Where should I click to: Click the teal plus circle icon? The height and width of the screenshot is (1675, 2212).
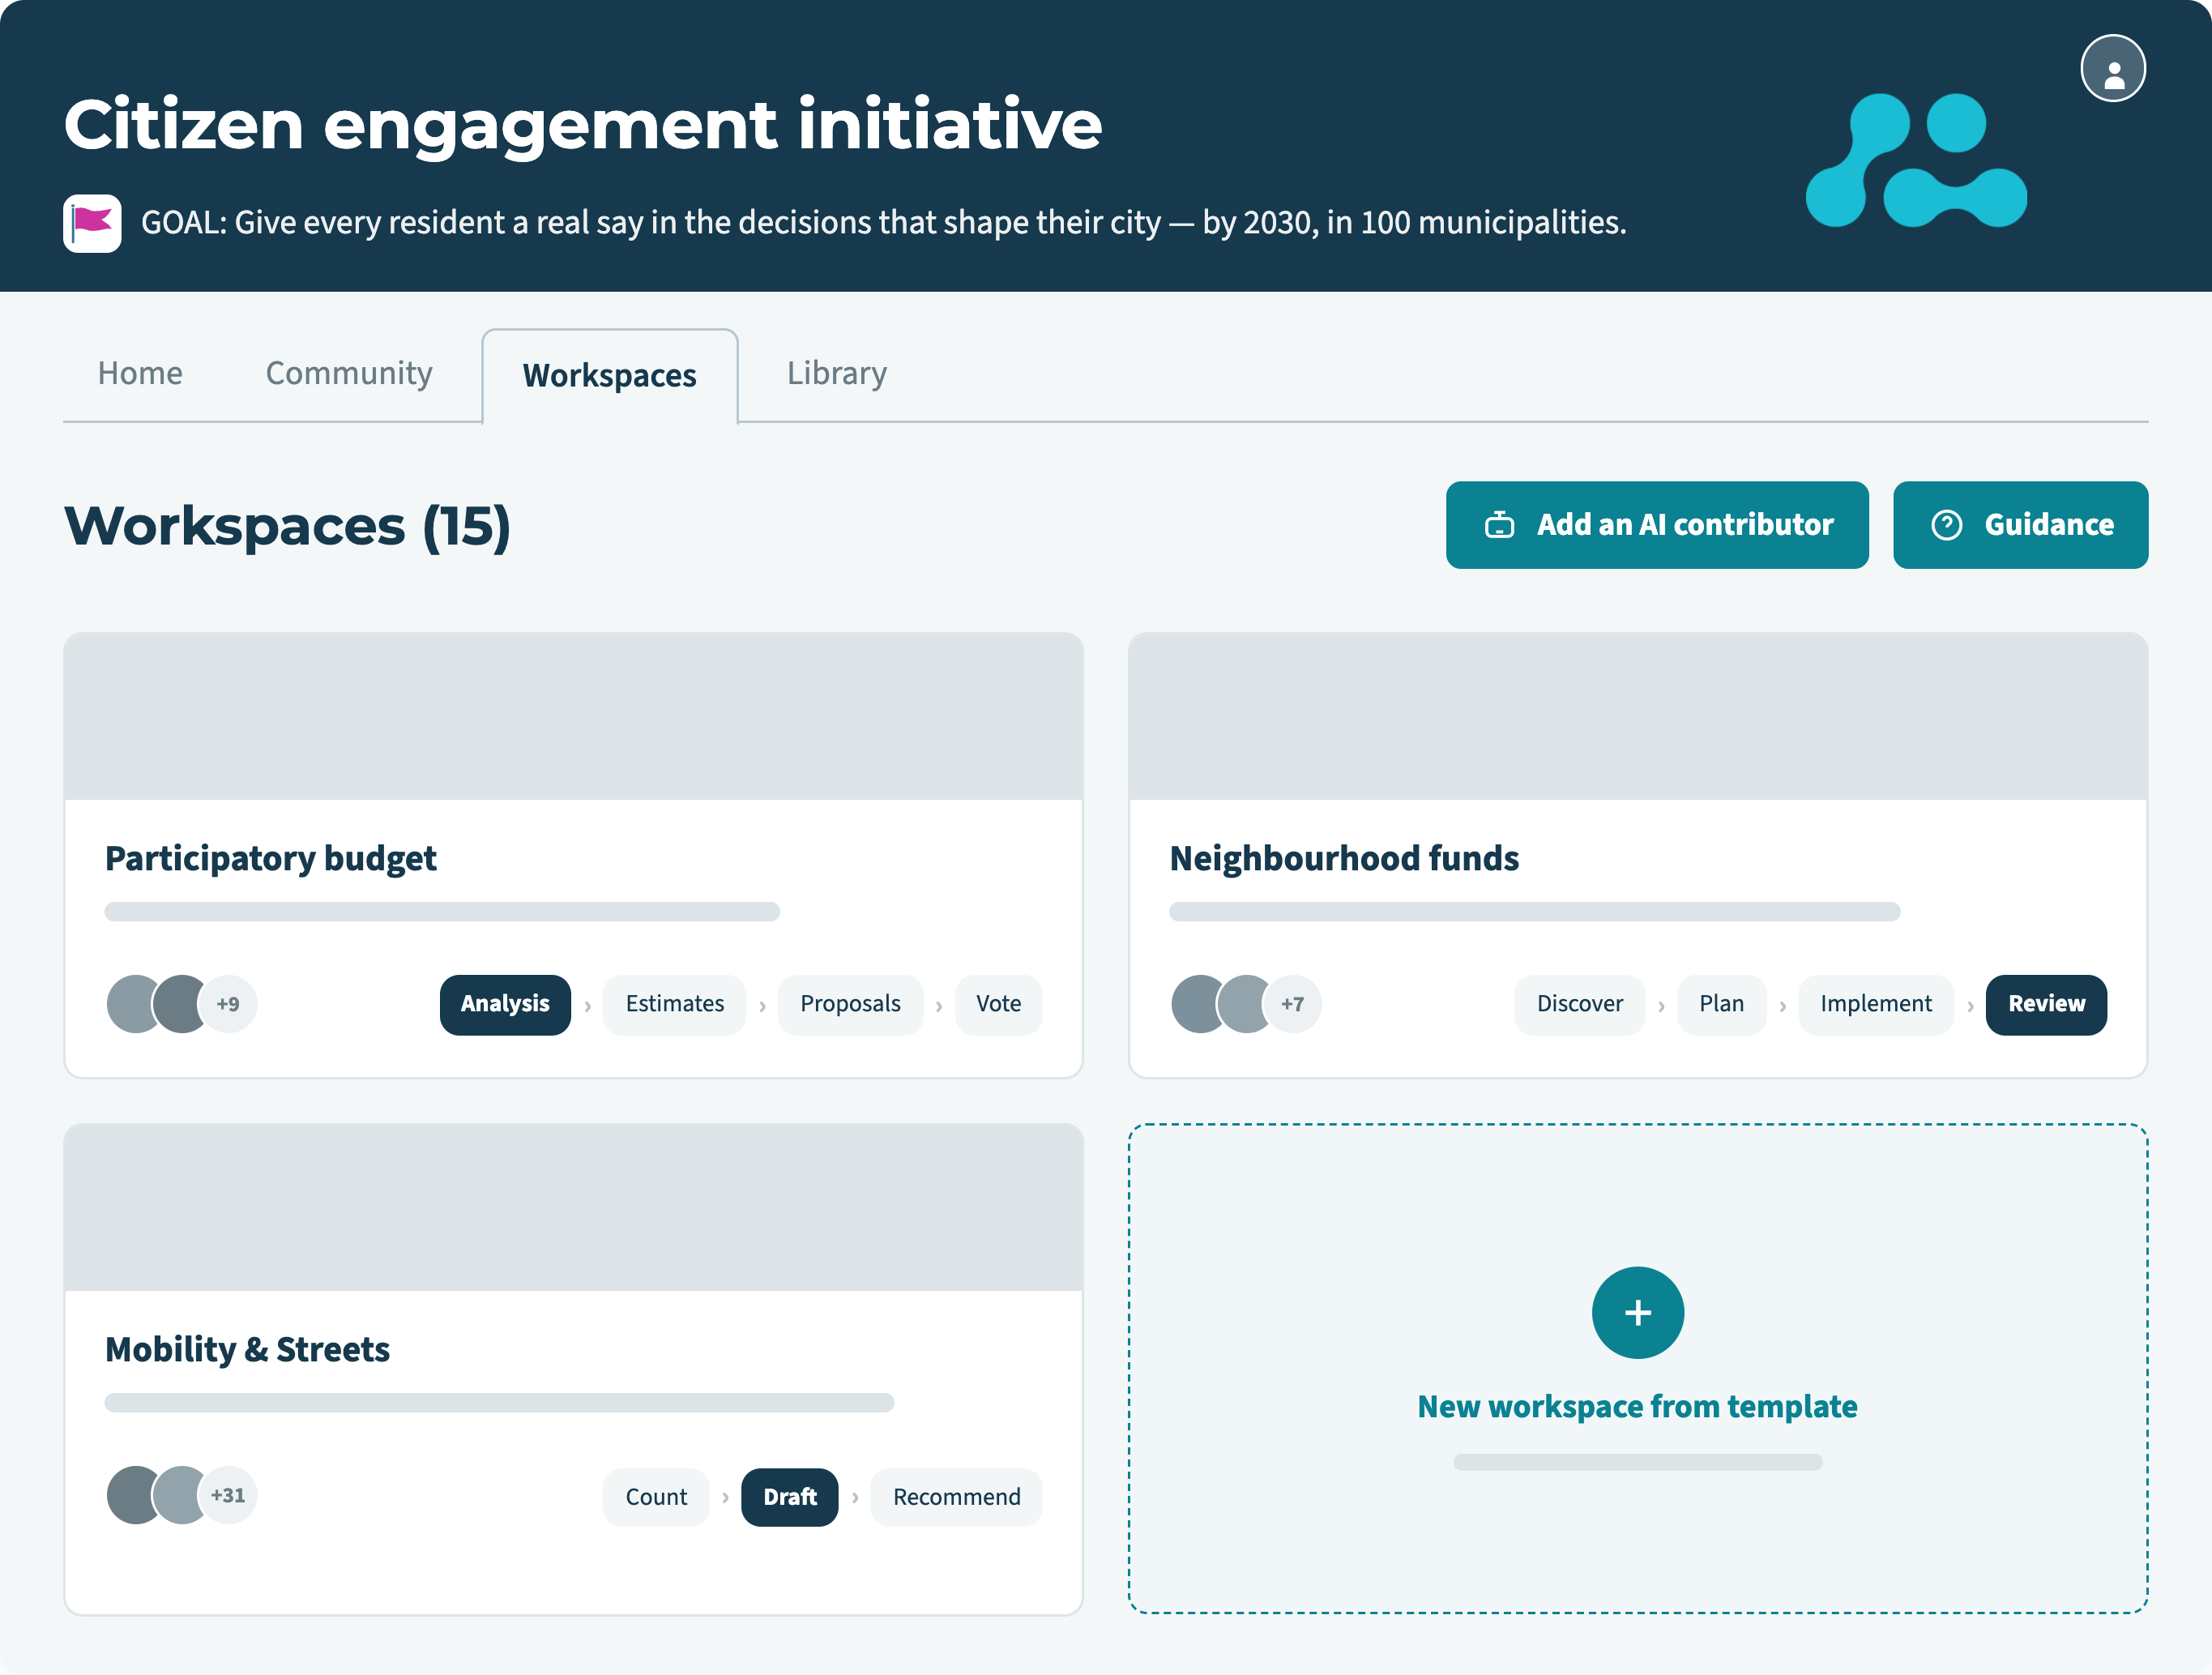coord(1637,1313)
